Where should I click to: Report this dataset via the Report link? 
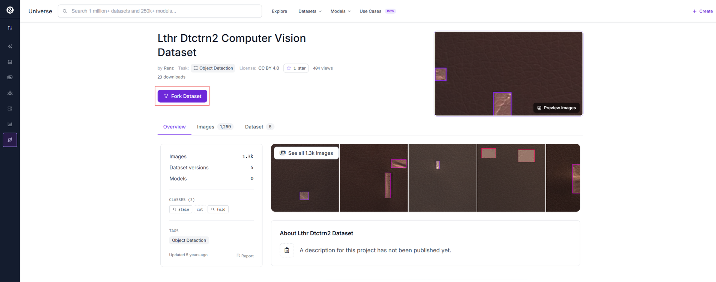point(245,256)
